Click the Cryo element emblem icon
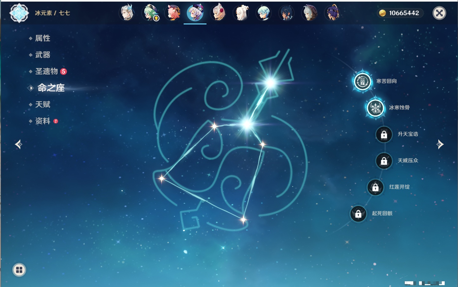Image resolution: width=458 pixels, height=287 pixels. [x=19, y=13]
